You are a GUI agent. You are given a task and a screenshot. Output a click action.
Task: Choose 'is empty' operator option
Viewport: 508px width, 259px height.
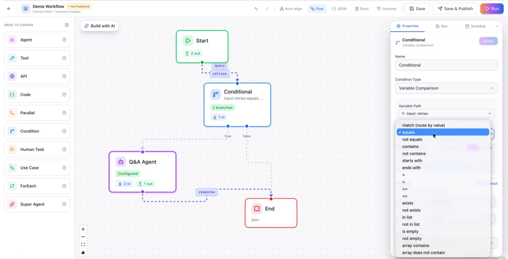pos(443,231)
